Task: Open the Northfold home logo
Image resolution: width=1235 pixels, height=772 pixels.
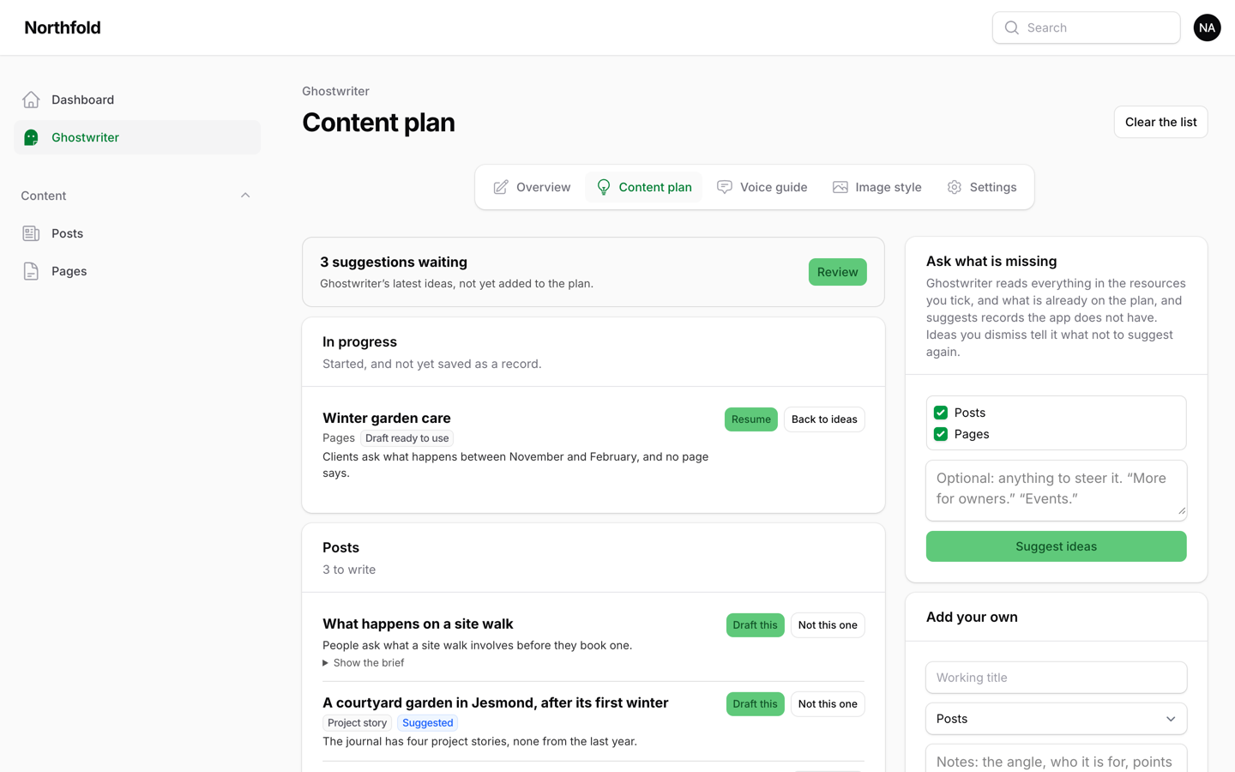Action: point(63,27)
